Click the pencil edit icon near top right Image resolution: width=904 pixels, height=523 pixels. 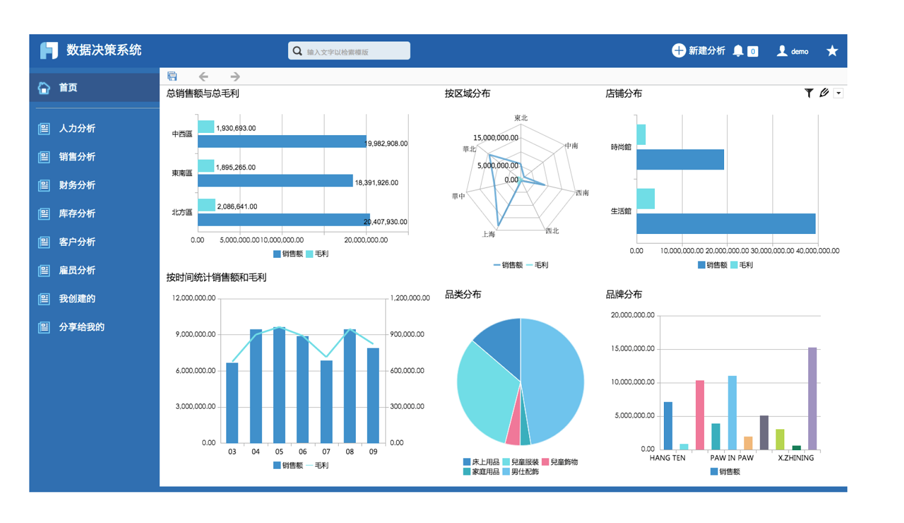click(x=825, y=93)
